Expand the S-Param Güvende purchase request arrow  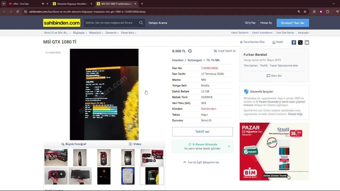click(229, 146)
